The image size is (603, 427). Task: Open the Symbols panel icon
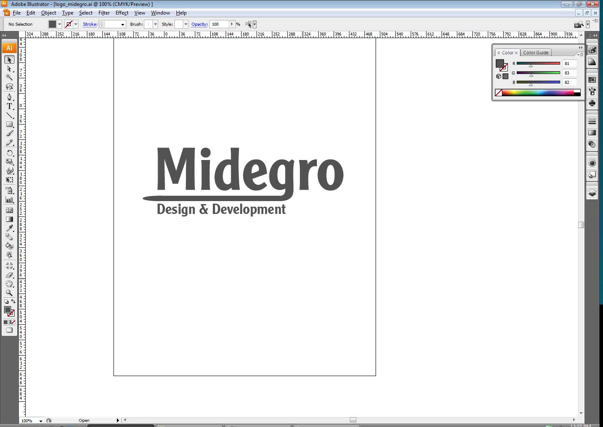tap(592, 103)
